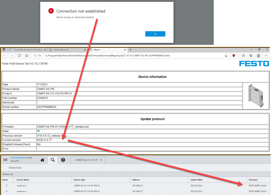Image resolution: width=271 pixels, height=195 pixels.
Task: Select the cmmt-as-x device row
Action: click(135, 191)
